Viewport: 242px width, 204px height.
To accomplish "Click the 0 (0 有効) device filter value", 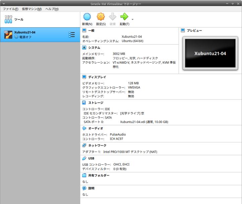I will (120, 169).
